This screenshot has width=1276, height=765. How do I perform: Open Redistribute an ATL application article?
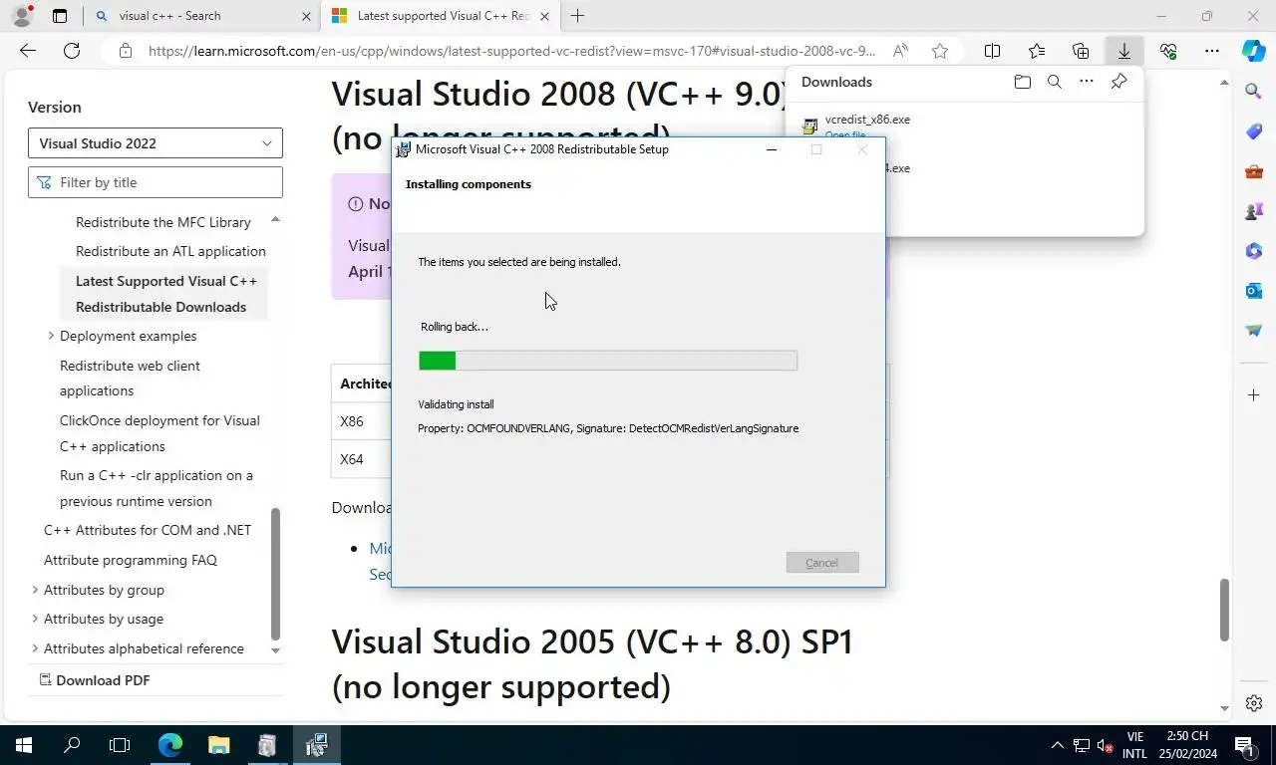point(170,251)
